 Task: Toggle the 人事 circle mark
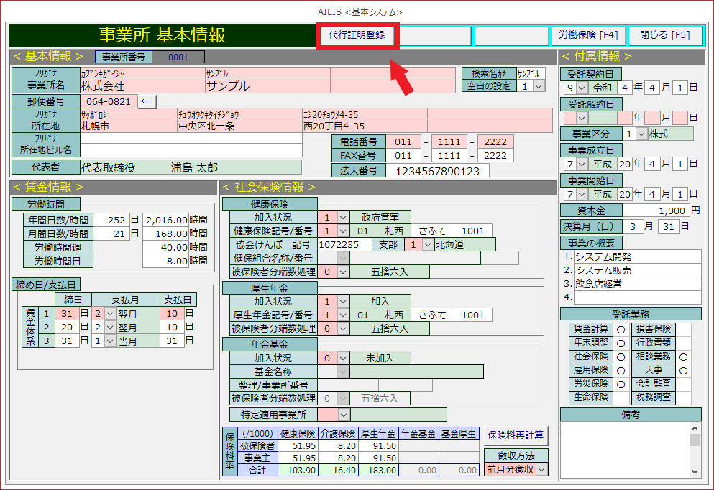tap(683, 370)
